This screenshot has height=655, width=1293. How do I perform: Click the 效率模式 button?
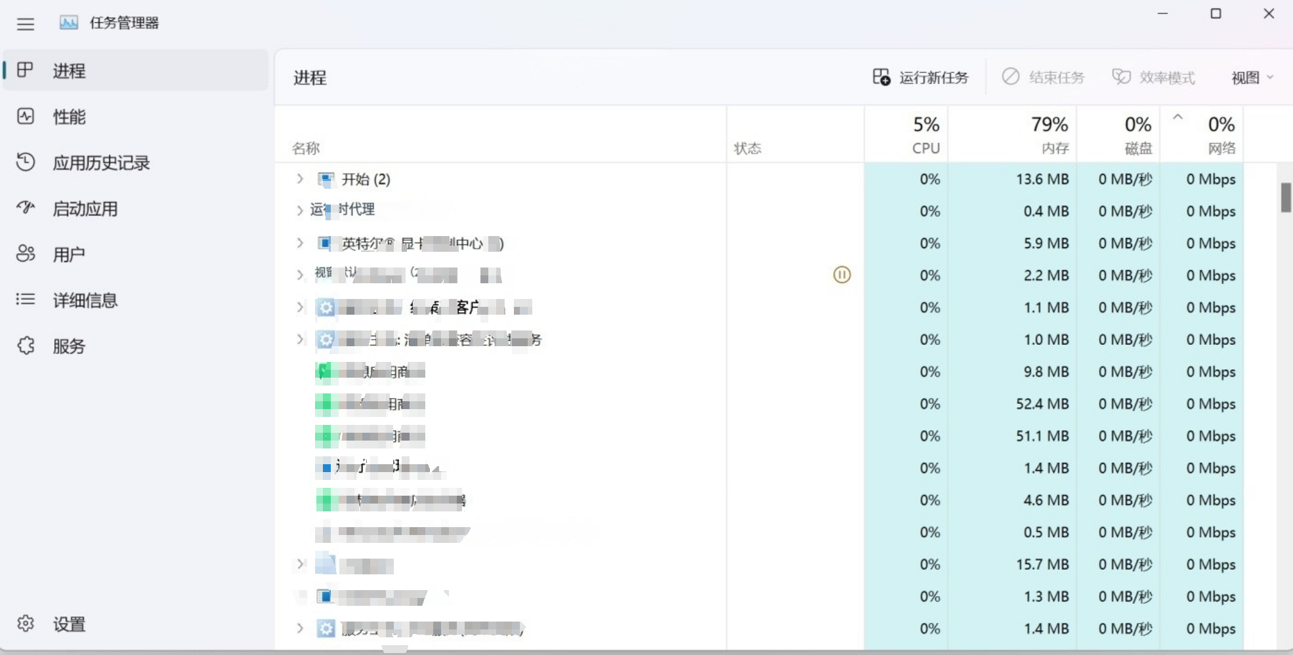click(x=1153, y=77)
